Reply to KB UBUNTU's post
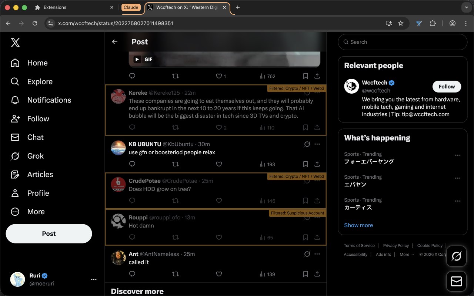 (x=132, y=164)
